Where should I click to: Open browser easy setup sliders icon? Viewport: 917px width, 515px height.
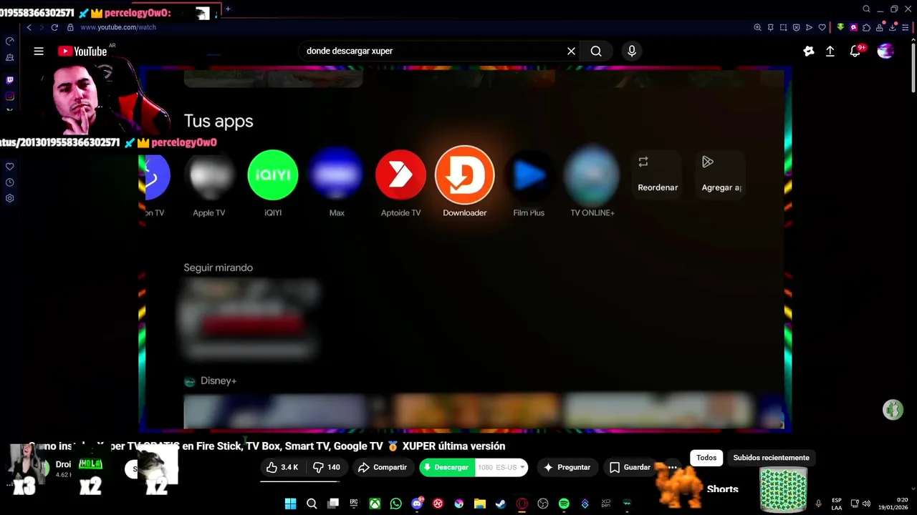(x=905, y=27)
